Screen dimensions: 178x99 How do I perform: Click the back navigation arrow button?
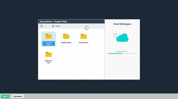[x=41, y=26]
